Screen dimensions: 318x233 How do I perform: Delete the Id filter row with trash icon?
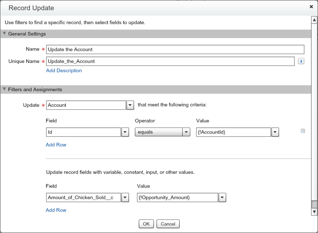303,131
